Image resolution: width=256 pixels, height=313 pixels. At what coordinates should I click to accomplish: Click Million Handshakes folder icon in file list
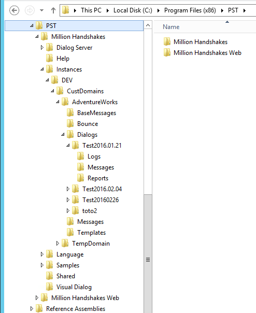167,41
